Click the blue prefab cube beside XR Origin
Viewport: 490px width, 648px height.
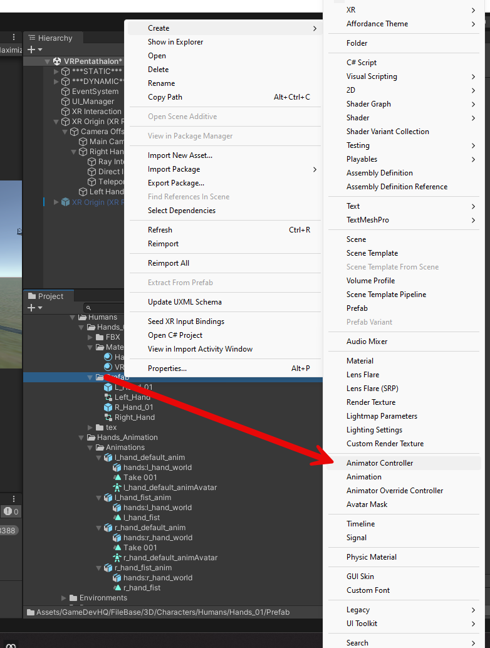[x=65, y=202]
